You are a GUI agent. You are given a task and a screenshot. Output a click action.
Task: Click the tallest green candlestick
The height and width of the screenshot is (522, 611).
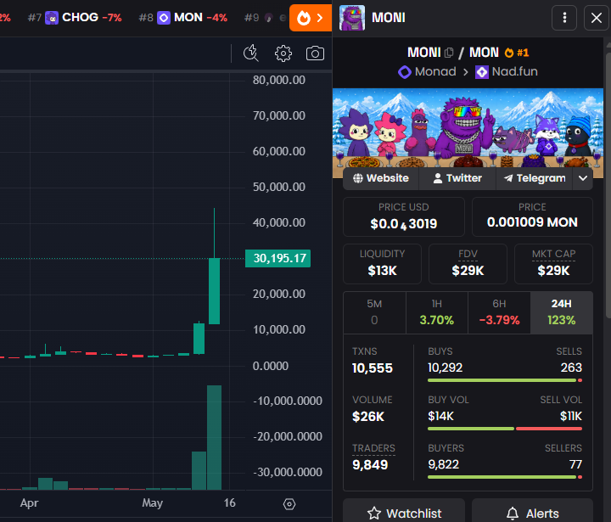(x=214, y=290)
